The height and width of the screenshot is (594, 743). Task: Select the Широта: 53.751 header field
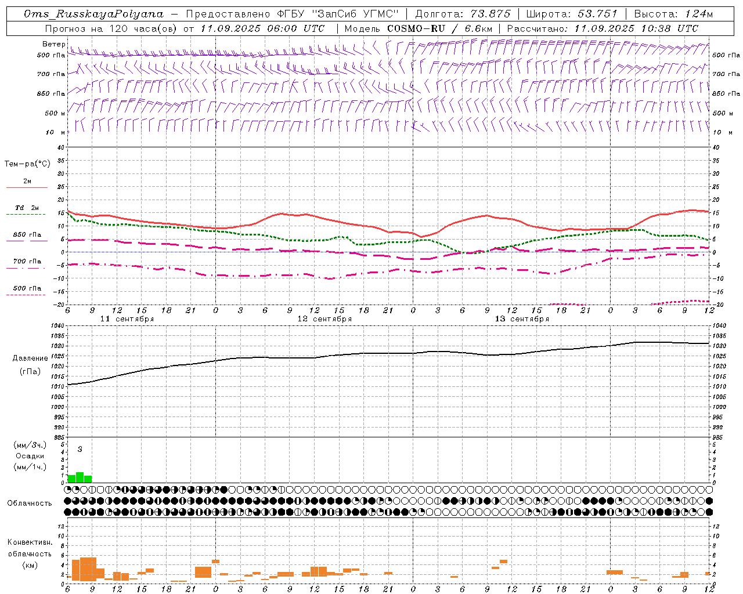point(572,14)
